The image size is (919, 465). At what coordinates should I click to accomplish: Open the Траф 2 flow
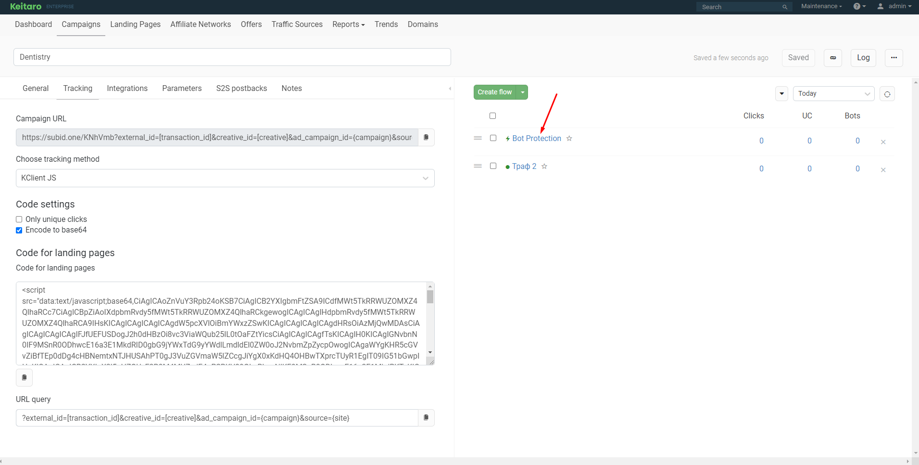[x=524, y=167]
